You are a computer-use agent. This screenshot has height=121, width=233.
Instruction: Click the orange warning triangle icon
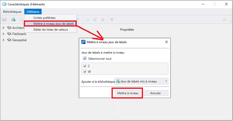point(224,19)
